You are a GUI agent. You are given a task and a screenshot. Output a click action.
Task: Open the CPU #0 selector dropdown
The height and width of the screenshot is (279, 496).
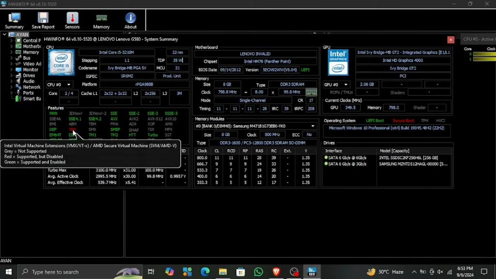click(59, 84)
